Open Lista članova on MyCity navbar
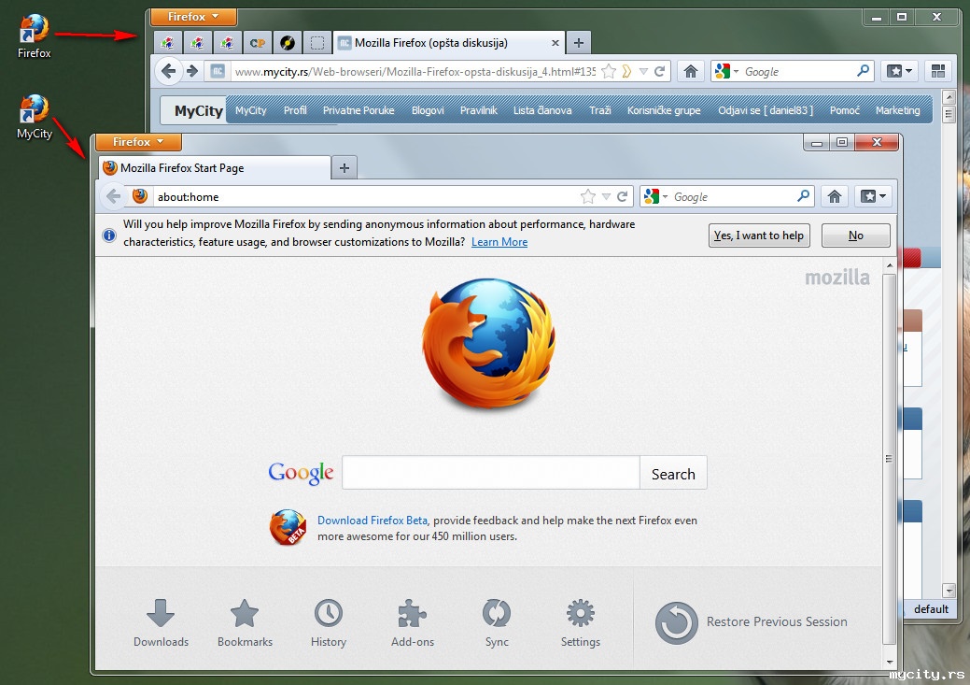The width and height of the screenshot is (970, 685). (x=541, y=110)
